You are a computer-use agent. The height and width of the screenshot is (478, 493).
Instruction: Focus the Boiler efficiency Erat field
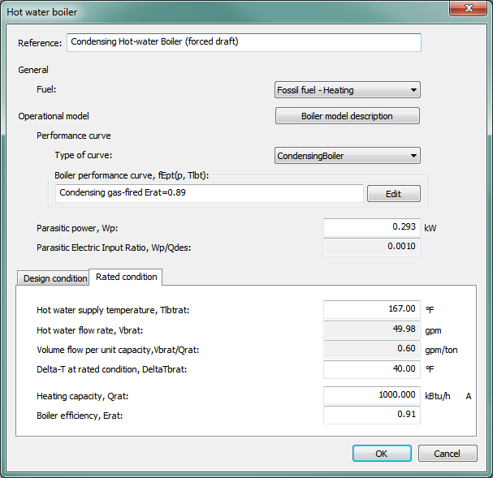click(371, 415)
